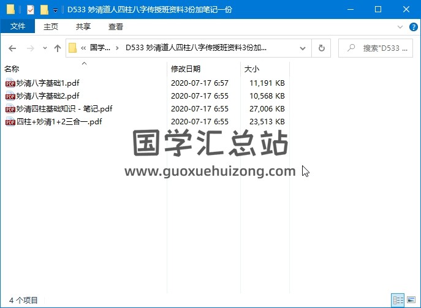Sort by the 名称 column header
The width and height of the screenshot is (421, 308).
(x=12, y=69)
